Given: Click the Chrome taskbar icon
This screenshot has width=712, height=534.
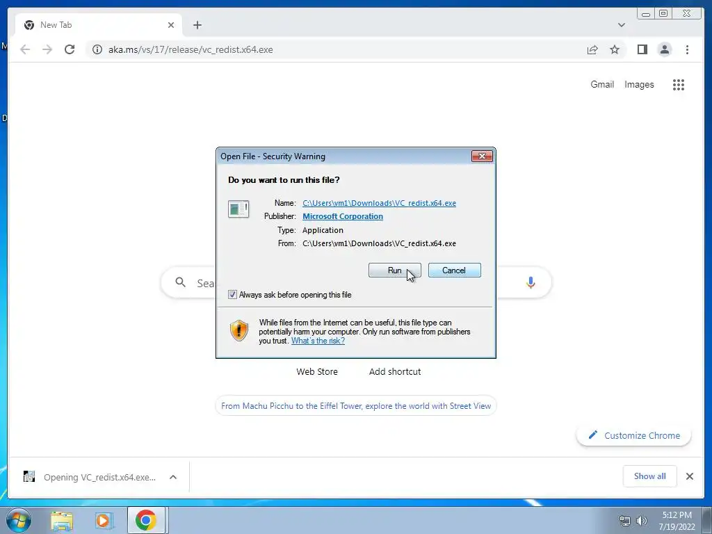Looking at the screenshot, I should [x=145, y=520].
